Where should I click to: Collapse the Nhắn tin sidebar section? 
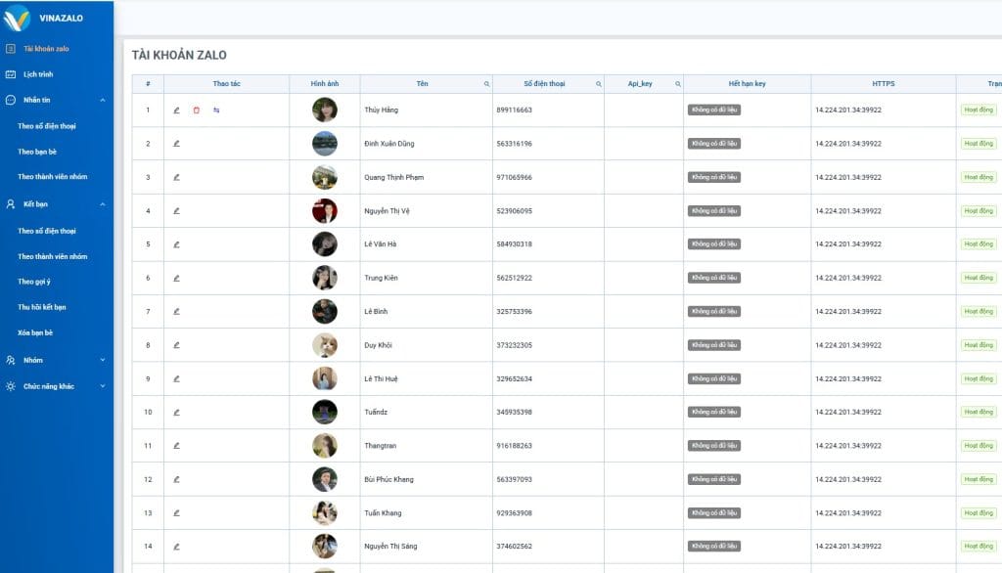click(103, 100)
